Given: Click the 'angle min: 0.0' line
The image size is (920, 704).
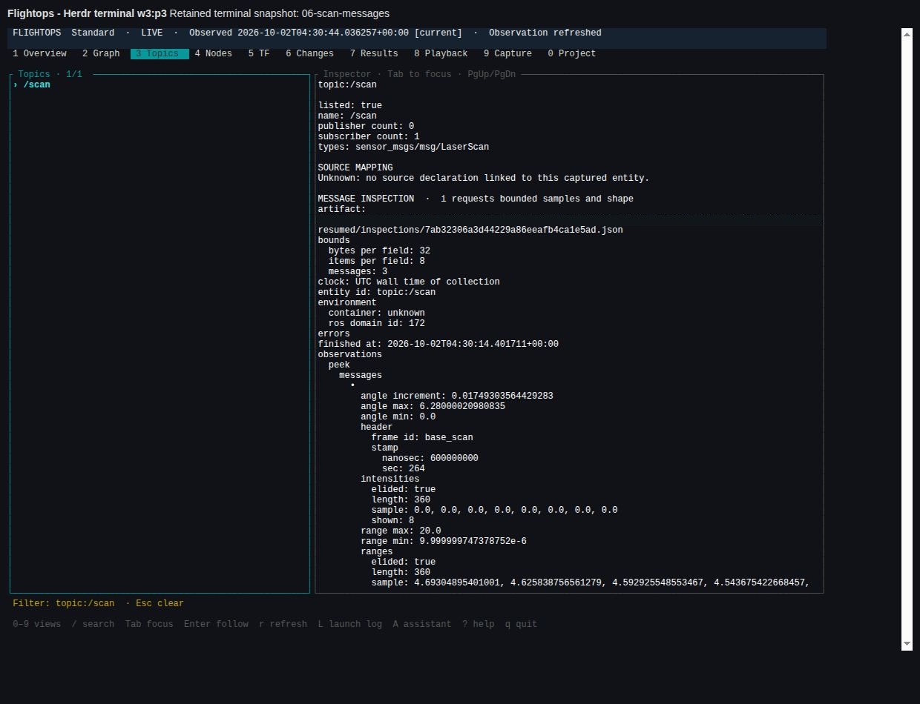Looking at the screenshot, I should 398,416.
